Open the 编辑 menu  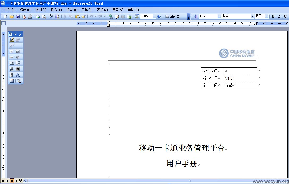pos(25,10)
